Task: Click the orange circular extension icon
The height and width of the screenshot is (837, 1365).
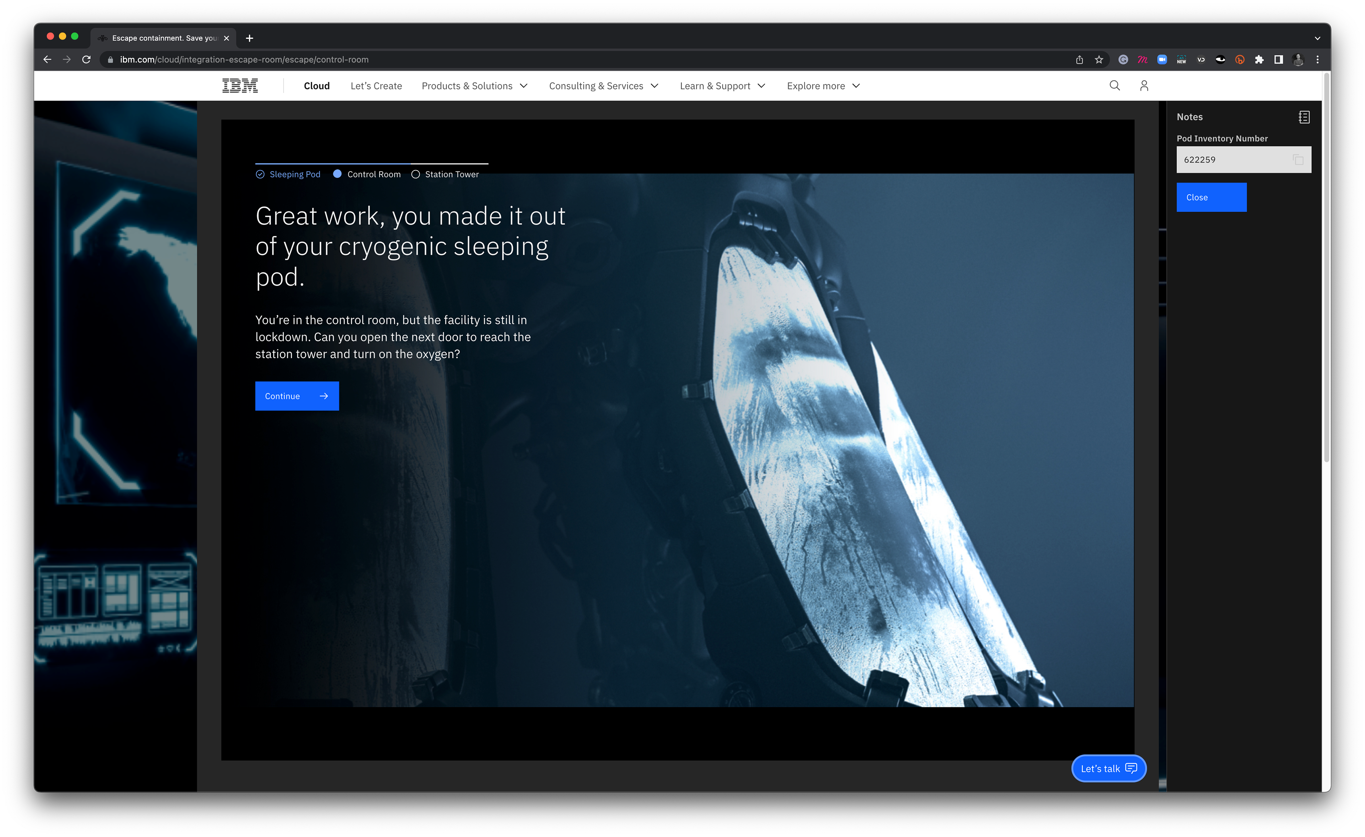Action: [1240, 60]
